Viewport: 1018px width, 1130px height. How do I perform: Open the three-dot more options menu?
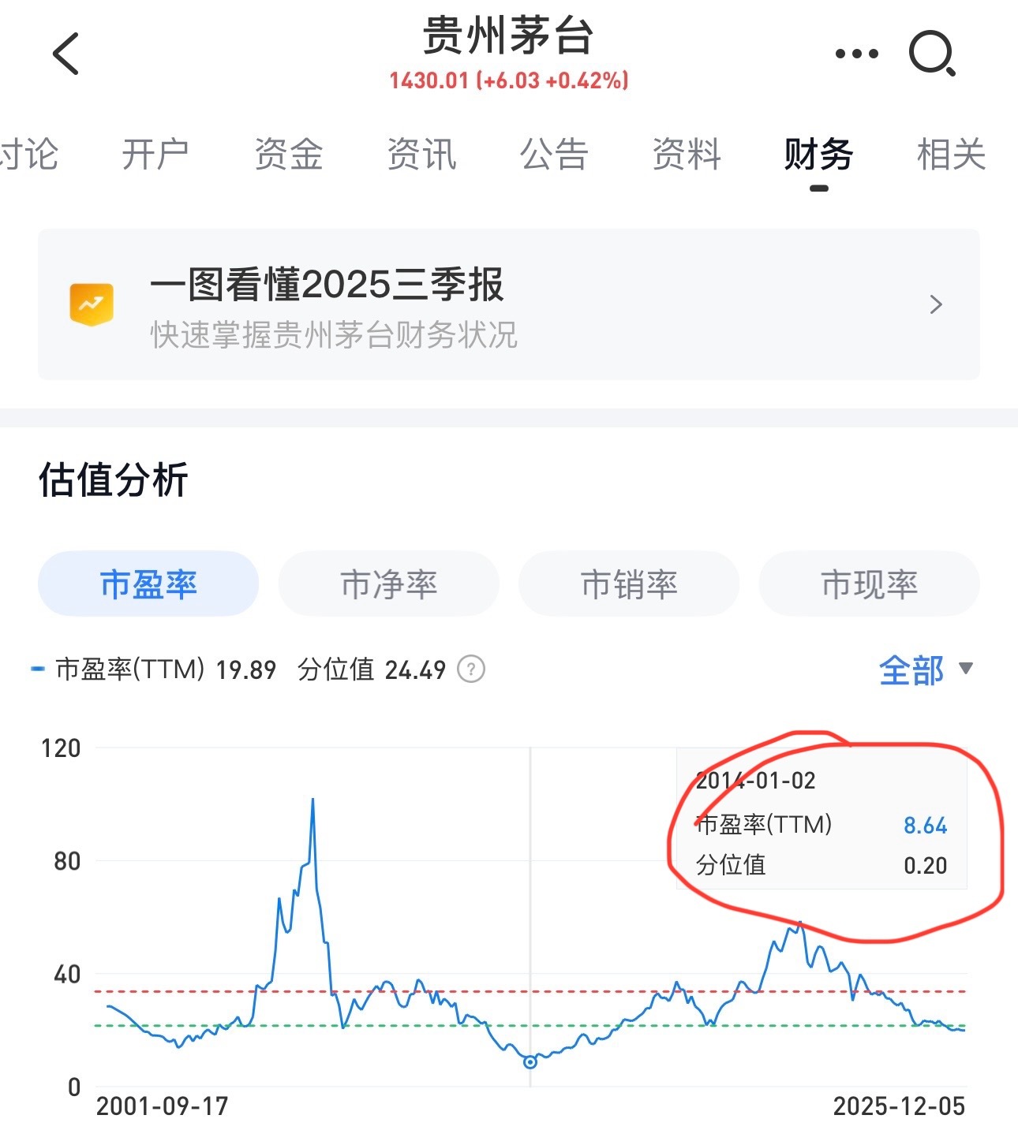[856, 54]
